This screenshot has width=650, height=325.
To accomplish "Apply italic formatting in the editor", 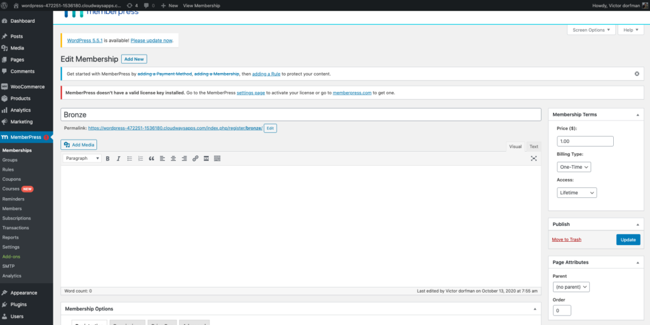I will pyautogui.click(x=119, y=158).
